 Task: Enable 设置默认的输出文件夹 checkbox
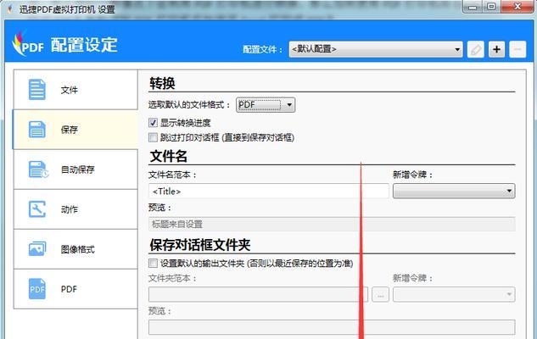point(153,263)
